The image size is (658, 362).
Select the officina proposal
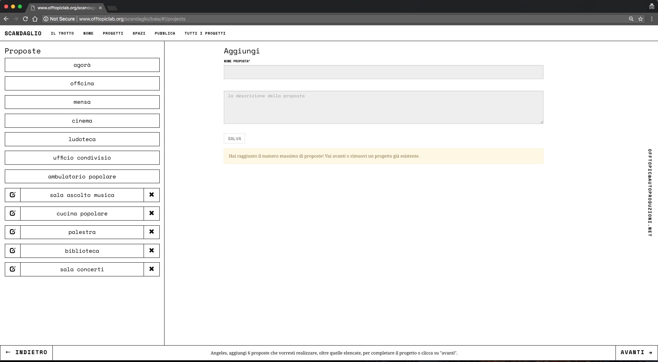coord(82,83)
